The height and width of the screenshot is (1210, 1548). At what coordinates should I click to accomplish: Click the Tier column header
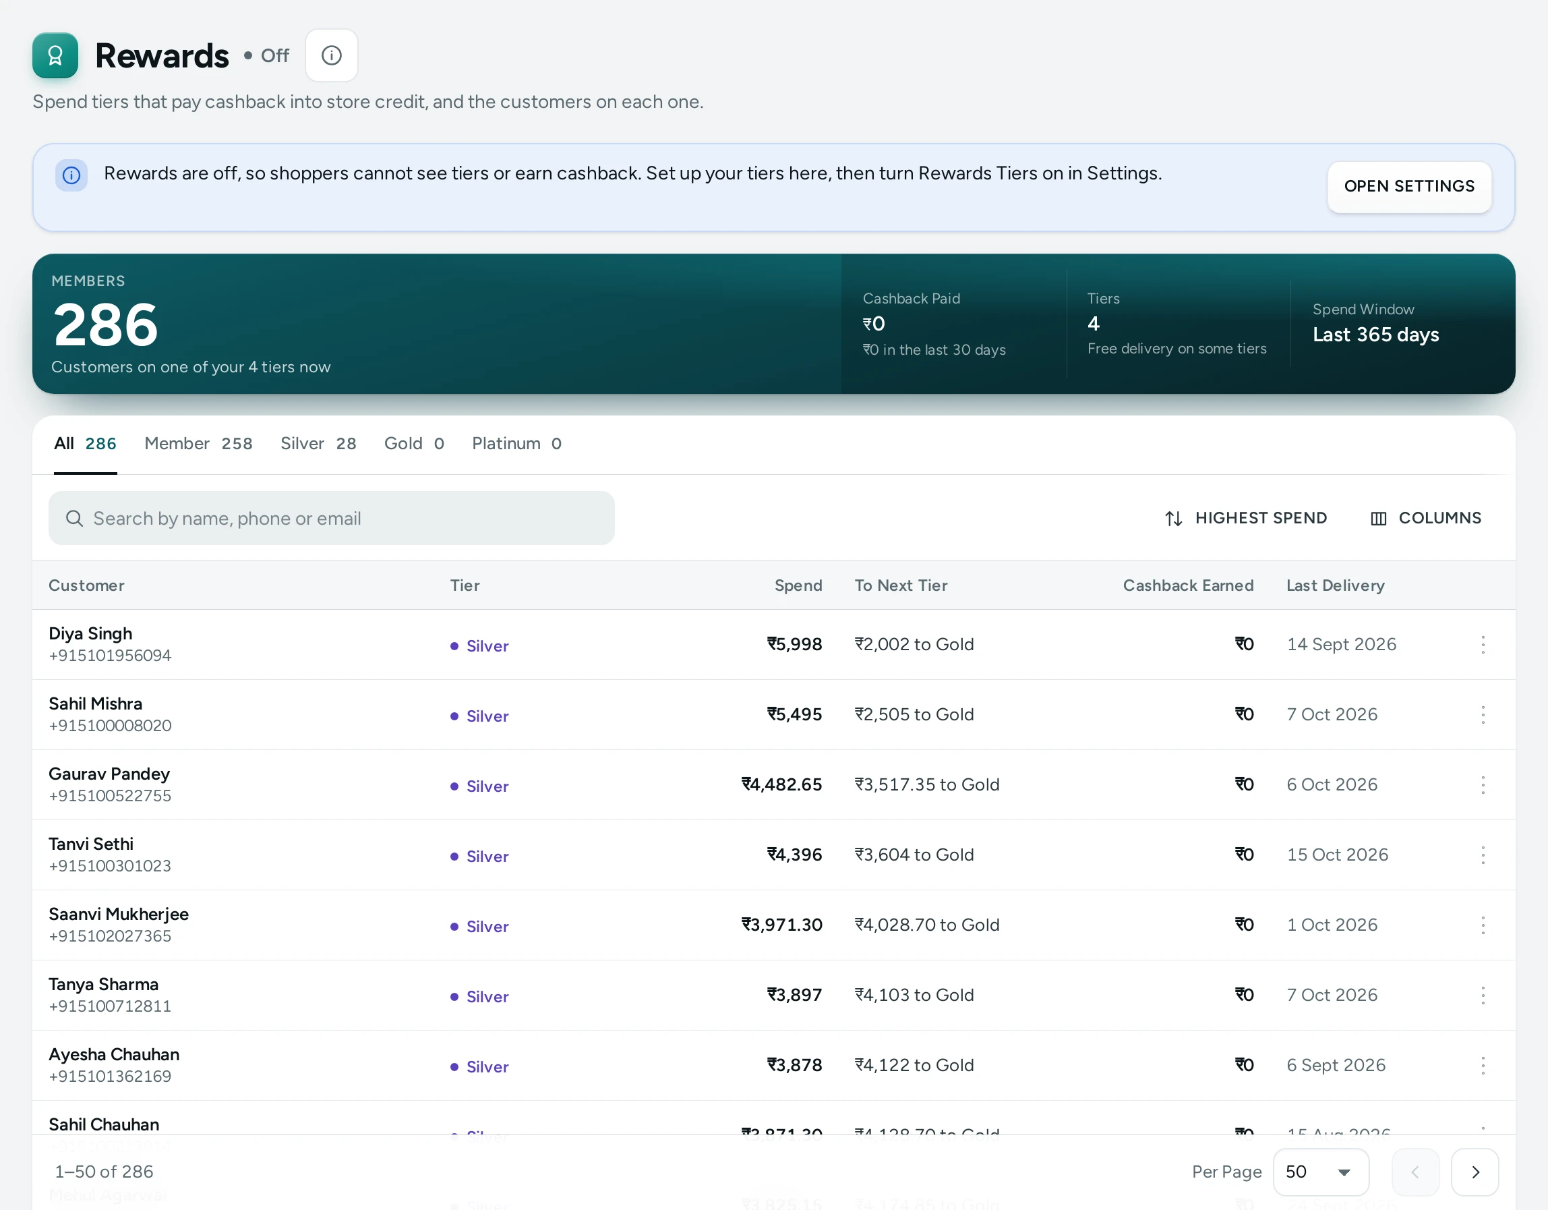[465, 586]
